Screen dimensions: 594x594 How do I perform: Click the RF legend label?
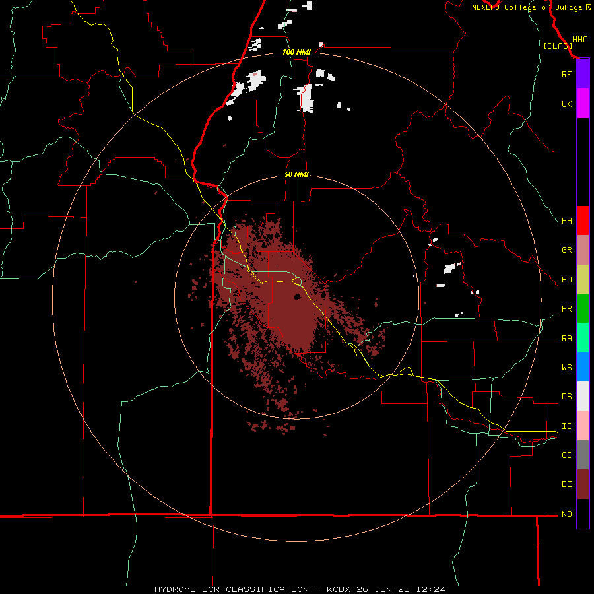[566, 74]
